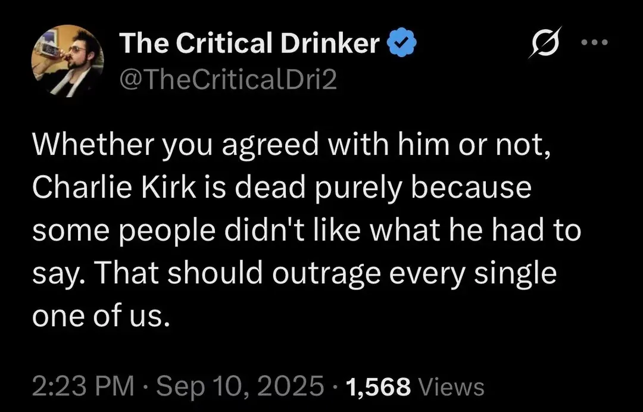Image resolution: width=643 pixels, height=412 pixels.
Task: Open The Critical Drinker profile picture
Action: pos(68,61)
